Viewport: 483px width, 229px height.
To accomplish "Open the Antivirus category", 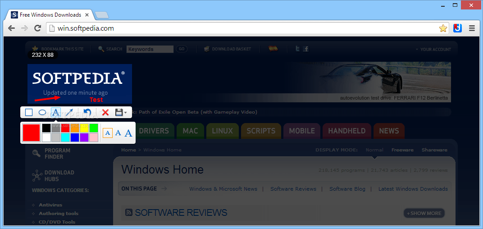I will coord(50,205).
